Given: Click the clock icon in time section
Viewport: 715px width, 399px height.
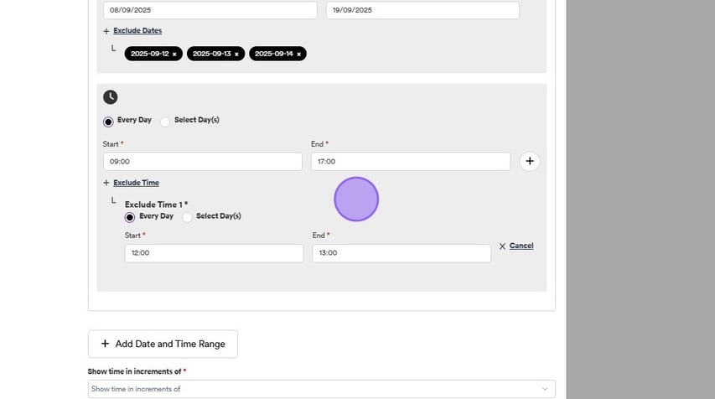Looking at the screenshot, I should tap(111, 97).
